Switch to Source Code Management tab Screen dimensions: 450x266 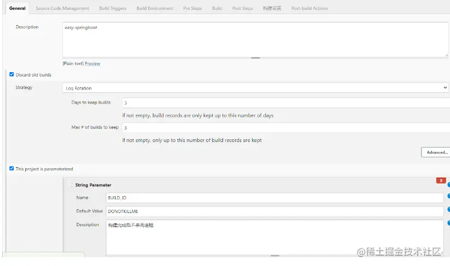(x=62, y=8)
